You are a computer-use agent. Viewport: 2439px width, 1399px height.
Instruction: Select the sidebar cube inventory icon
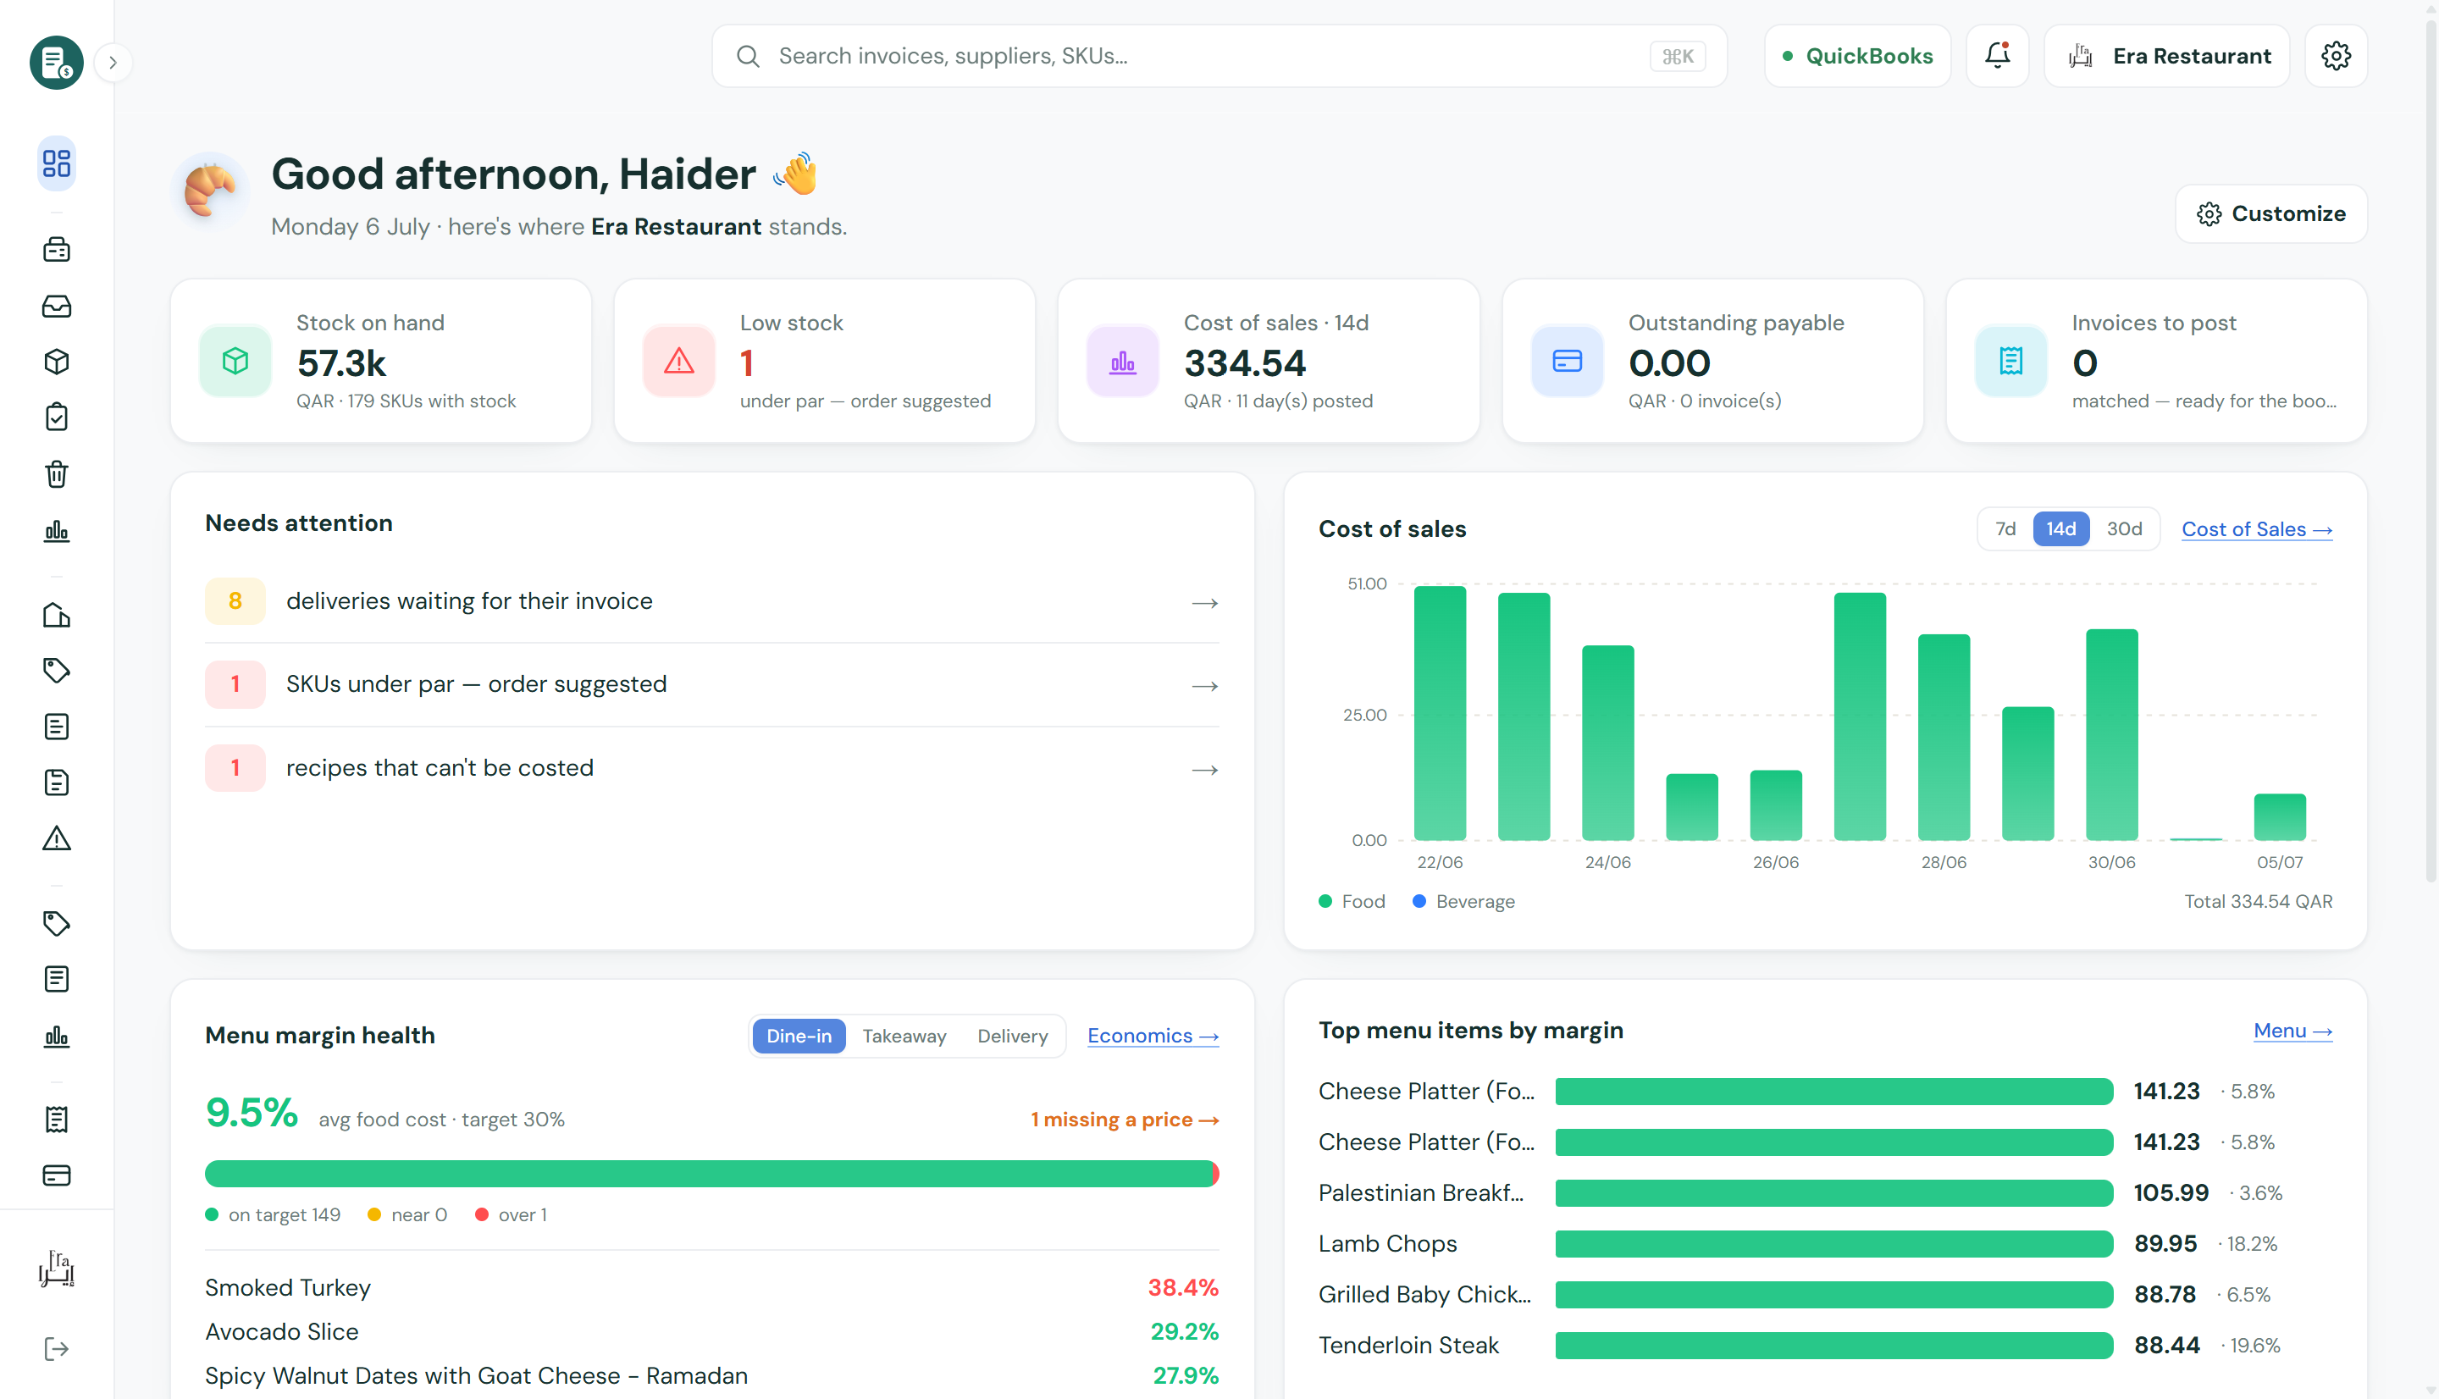[57, 362]
